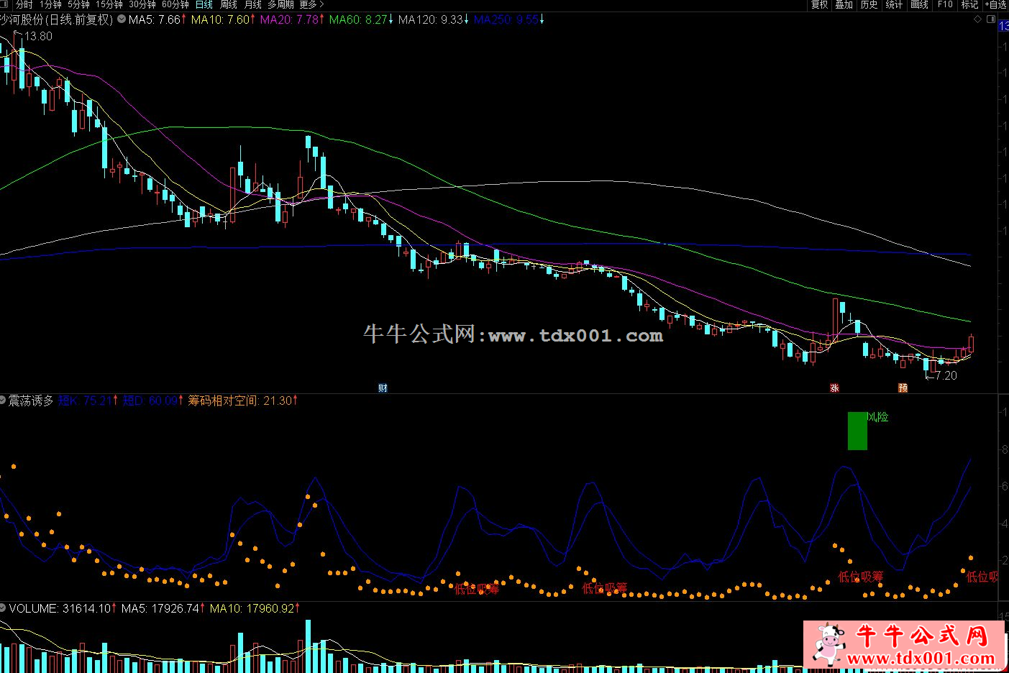Click the 涨 marker icon on the timeline
Viewport: 1009px width, 673px height.
pos(835,388)
